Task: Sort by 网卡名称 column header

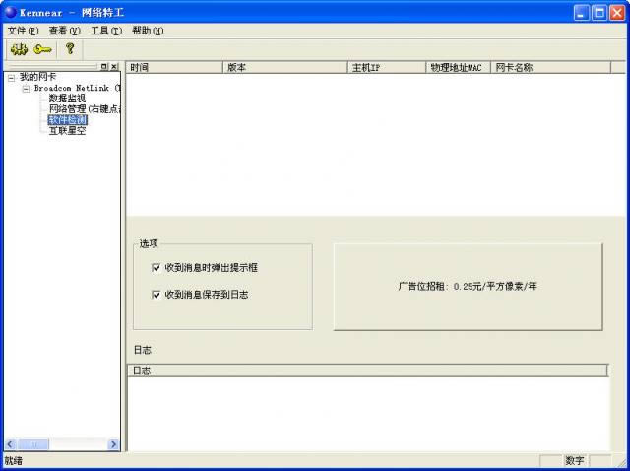Action: tap(550, 68)
